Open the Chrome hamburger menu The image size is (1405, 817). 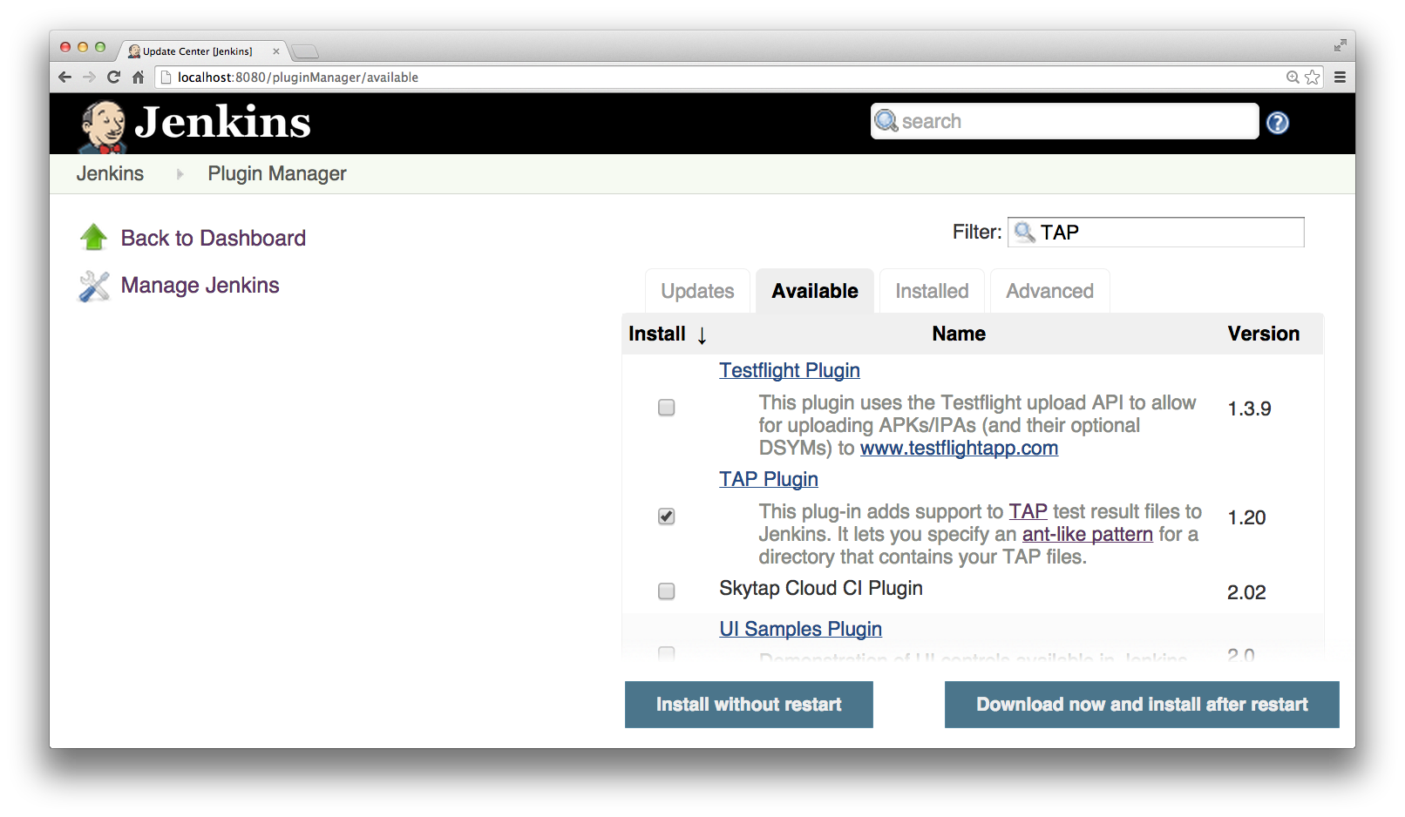pos(1340,78)
